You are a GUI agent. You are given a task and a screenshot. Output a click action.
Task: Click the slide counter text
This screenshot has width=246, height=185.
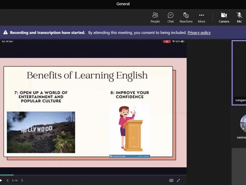pyautogui.click(x=15, y=180)
